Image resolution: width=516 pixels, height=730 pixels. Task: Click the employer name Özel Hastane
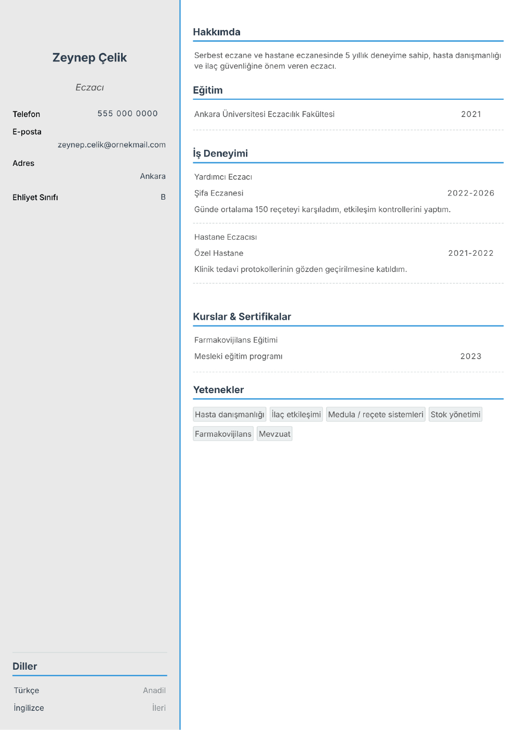(x=219, y=253)
